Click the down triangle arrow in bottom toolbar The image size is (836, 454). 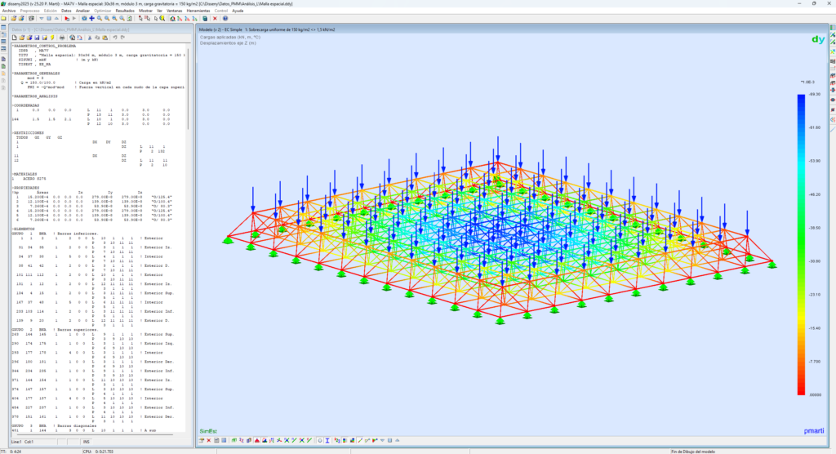click(382, 441)
